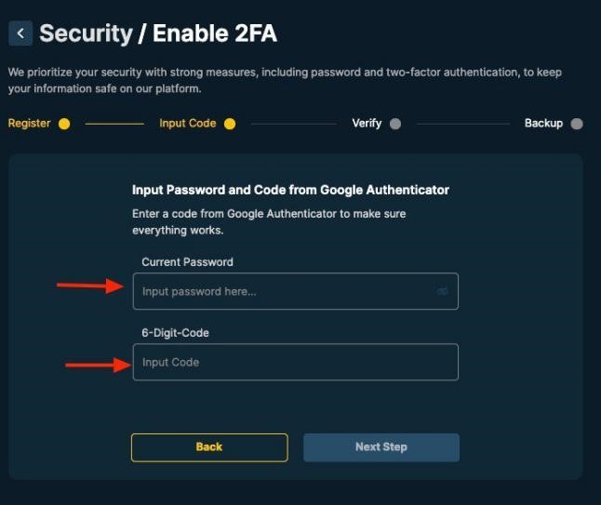The height and width of the screenshot is (505, 601).
Task: Jump to the Verify step label
Action: 367,124
